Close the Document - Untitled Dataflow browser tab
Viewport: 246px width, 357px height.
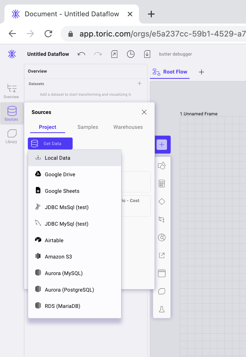pos(130,14)
